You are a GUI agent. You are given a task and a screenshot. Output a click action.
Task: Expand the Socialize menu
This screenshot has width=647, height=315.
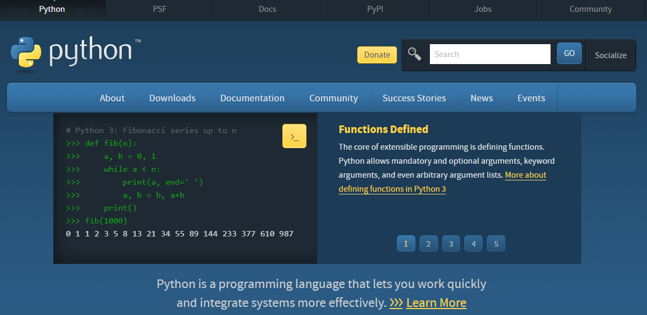[610, 55]
